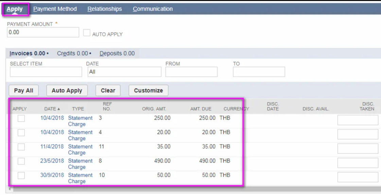381x195 pixels.
Task: Select the Apply tab
Action: point(15,9)
